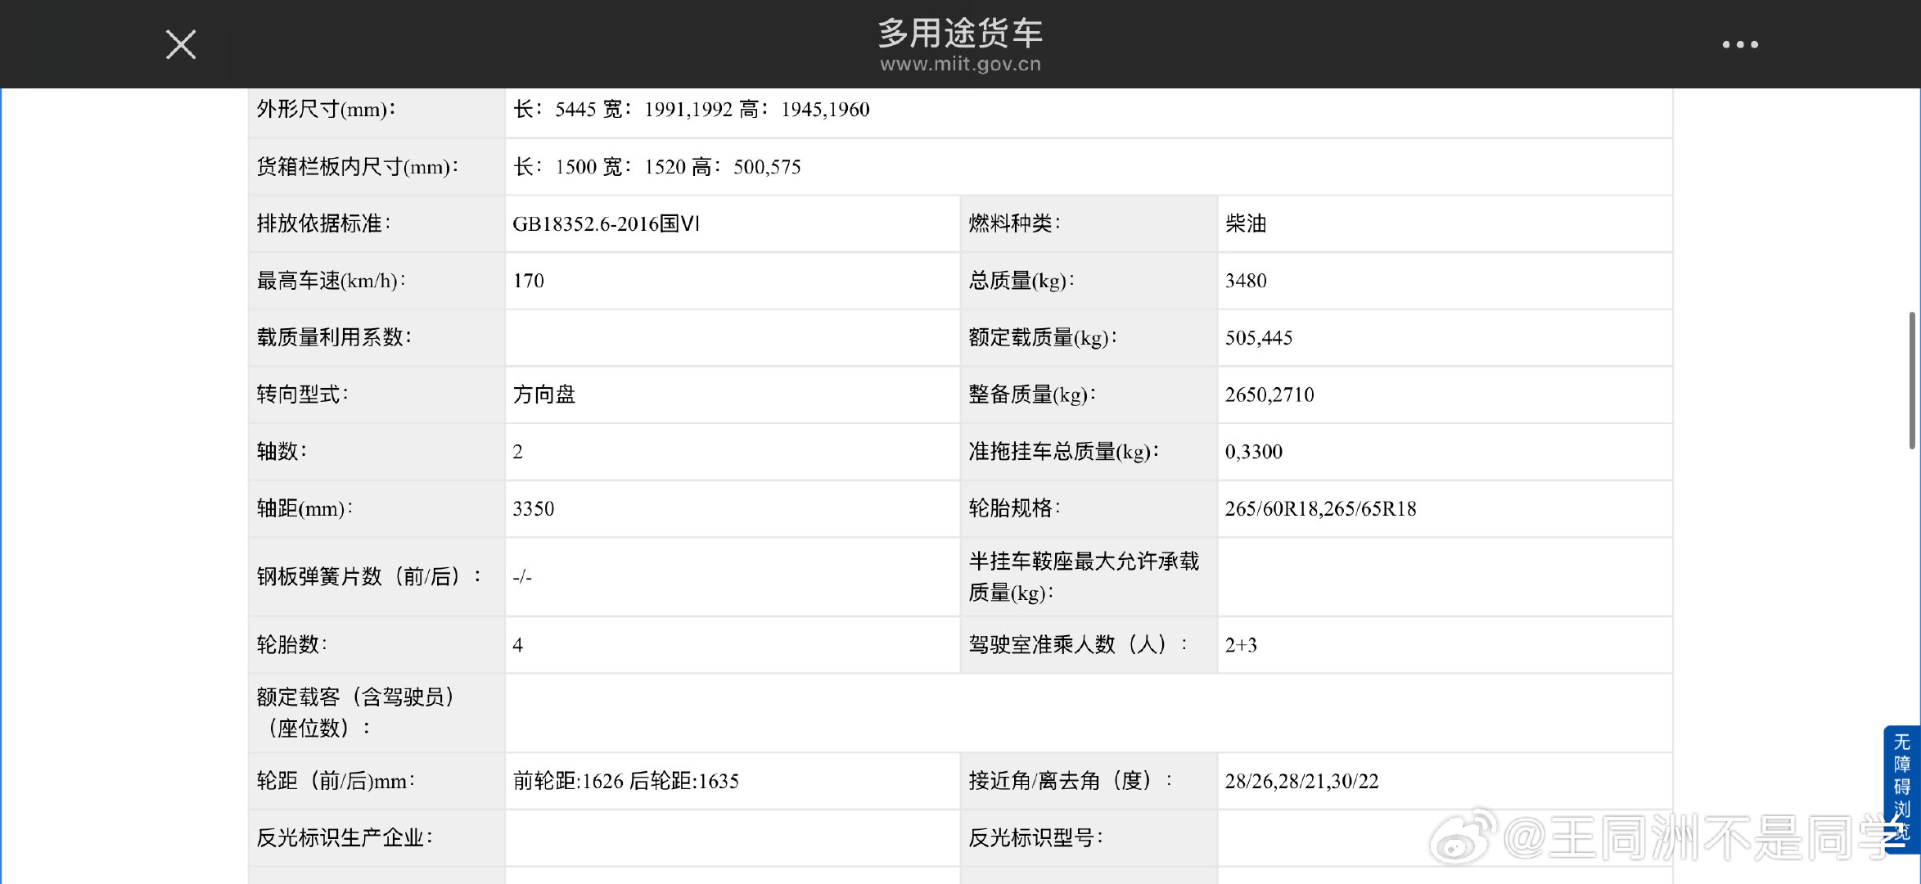The image size is (1921, 884).
Task: Click the page title 多用途货车
Action: point(960,33)
